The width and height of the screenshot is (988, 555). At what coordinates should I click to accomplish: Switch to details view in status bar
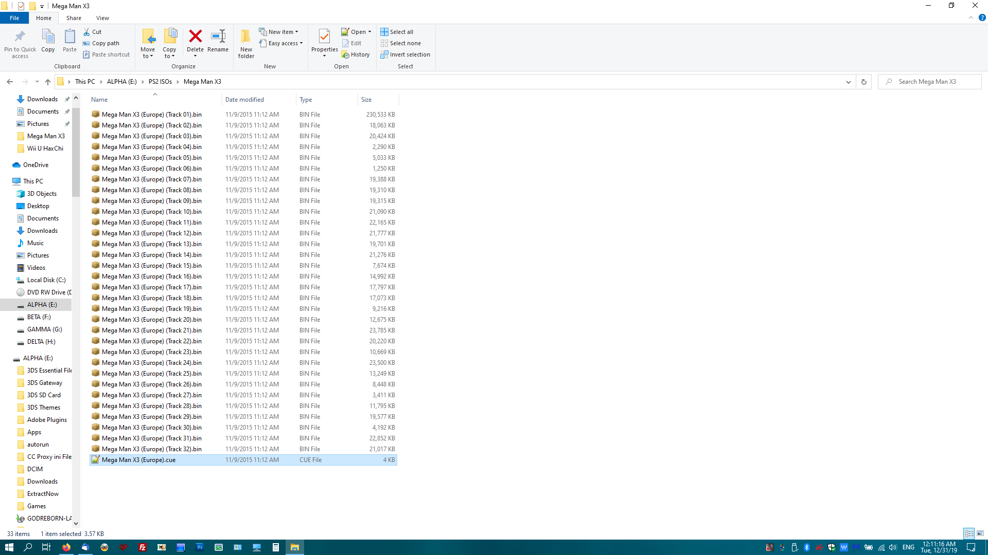click(x=969, y=533)
